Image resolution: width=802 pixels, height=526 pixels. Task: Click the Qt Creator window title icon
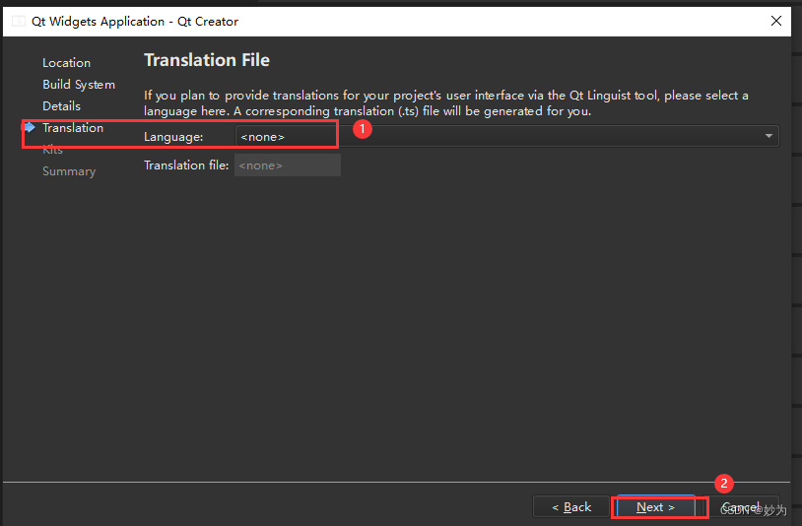(19, 21)
